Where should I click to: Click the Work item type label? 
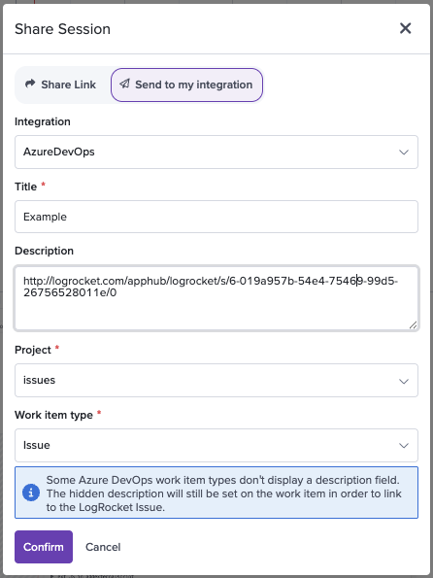click(53, 415)
